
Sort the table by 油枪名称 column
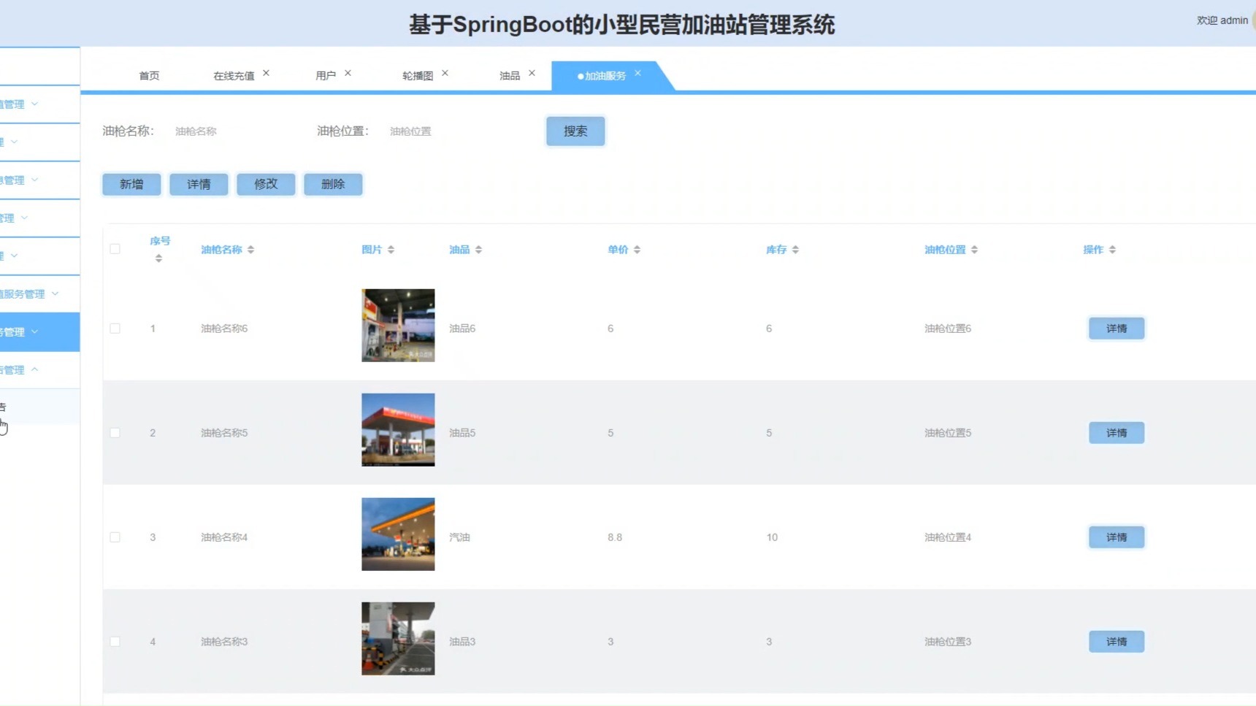[251, 249]
